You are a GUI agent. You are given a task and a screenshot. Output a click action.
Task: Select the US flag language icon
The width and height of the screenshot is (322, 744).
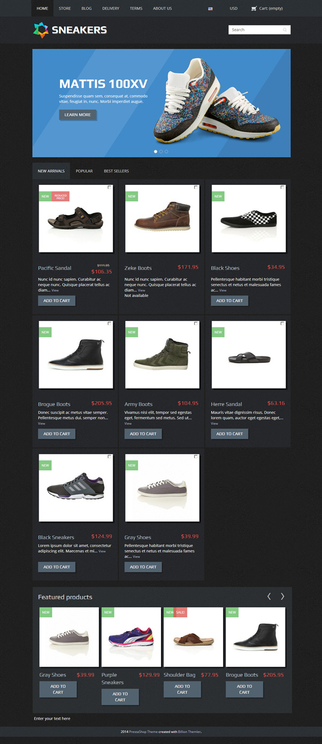tap(210, 9)
